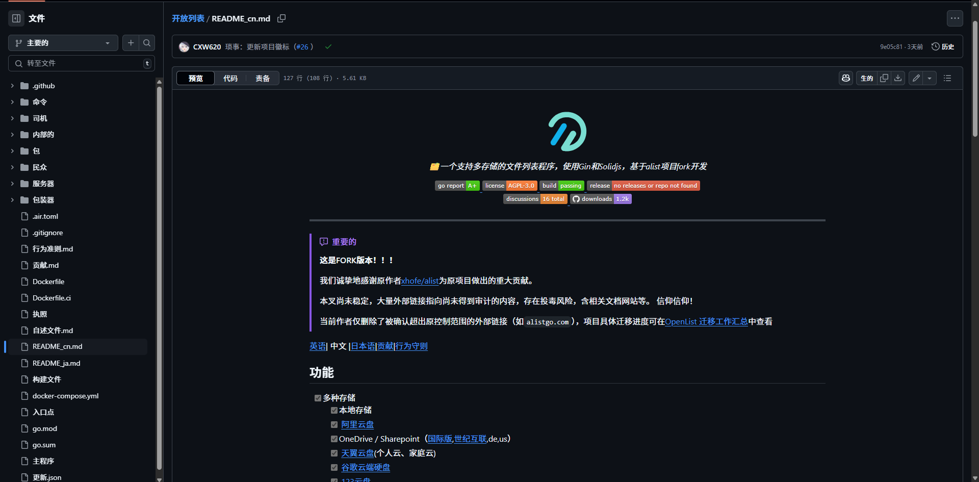Open the 行为守则 link
The image size is (979, 482).
(x=411, y=346)
